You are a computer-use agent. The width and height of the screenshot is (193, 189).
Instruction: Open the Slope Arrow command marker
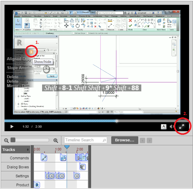(x=63, y=158)
